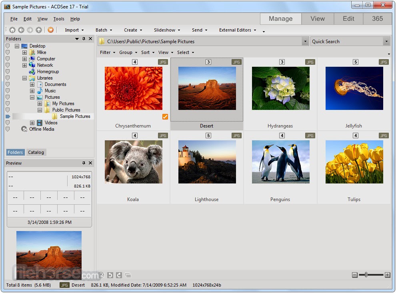396x293 pixels.
Task: Decrease thumbnail size with the minus button
Action: 355,275
